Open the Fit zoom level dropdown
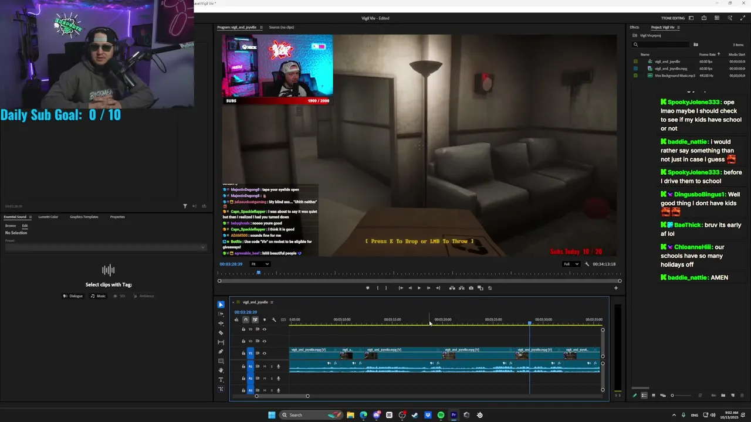The image size is (751, 422). (260, 264)
